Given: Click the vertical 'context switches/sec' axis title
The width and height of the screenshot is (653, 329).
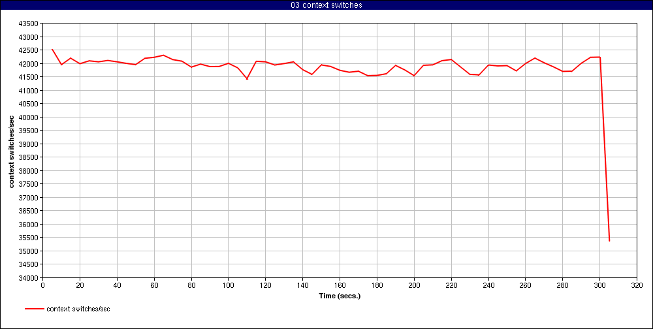Looking at the screenshot, I should click(x=11, y=150).
